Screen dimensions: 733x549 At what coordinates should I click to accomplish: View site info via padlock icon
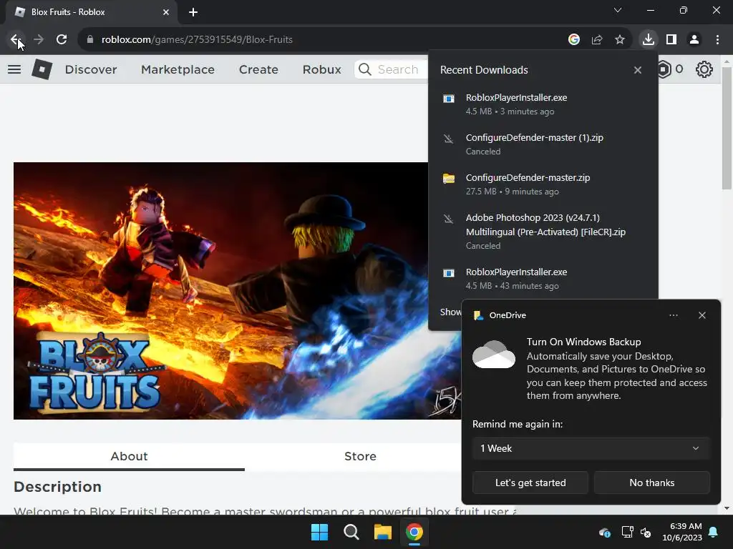point(90,40)
